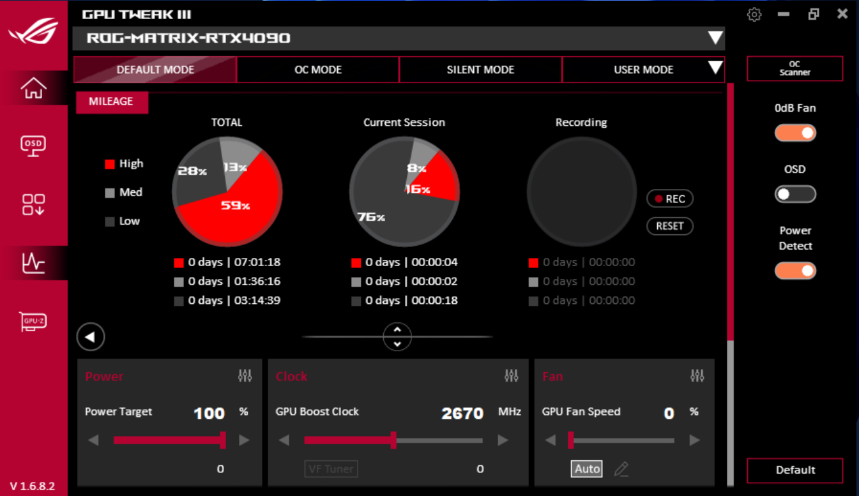859x496 pixels.
Task: Click the Clock panel heading
Action: 291,377
